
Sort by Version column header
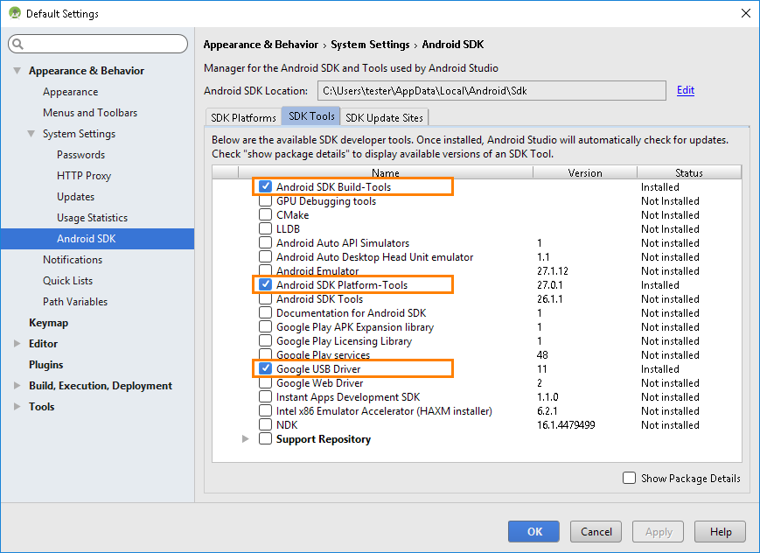pyautogui.click(x=585, y=172)
